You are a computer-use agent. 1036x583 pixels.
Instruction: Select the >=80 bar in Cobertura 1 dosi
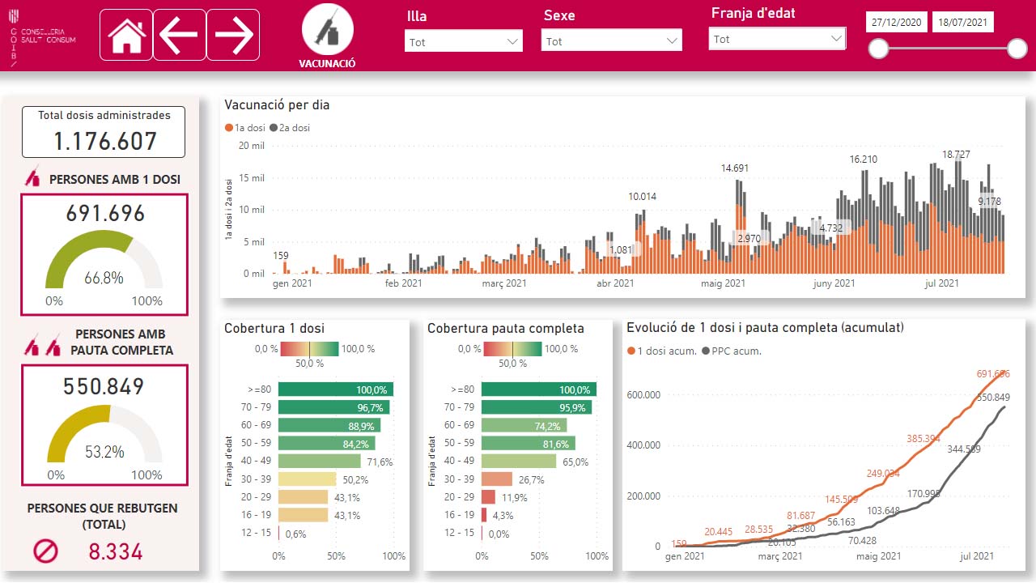pos(336,389)
